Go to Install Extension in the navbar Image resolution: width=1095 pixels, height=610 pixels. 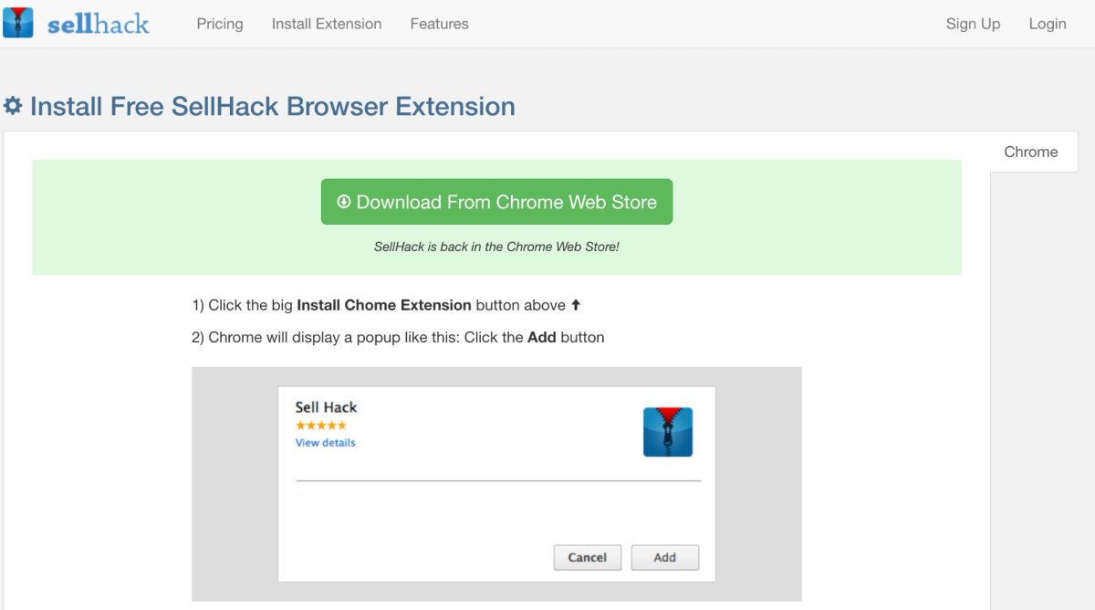click(x=327, y=24)
